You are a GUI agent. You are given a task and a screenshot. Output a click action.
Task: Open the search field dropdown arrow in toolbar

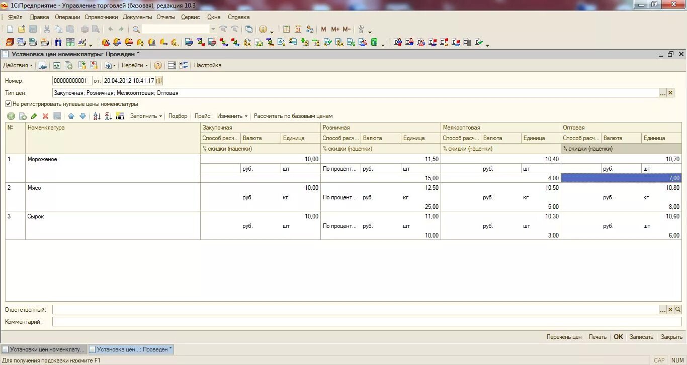pos(213,29)
